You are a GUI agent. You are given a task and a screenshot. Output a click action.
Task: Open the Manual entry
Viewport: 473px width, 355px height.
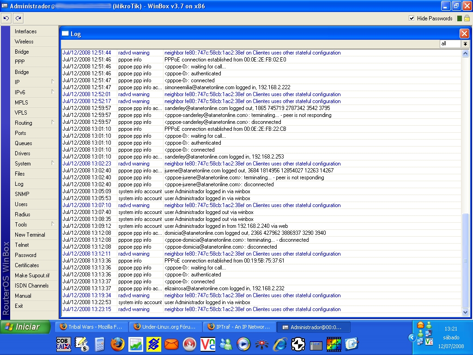[x=23, y=296]
